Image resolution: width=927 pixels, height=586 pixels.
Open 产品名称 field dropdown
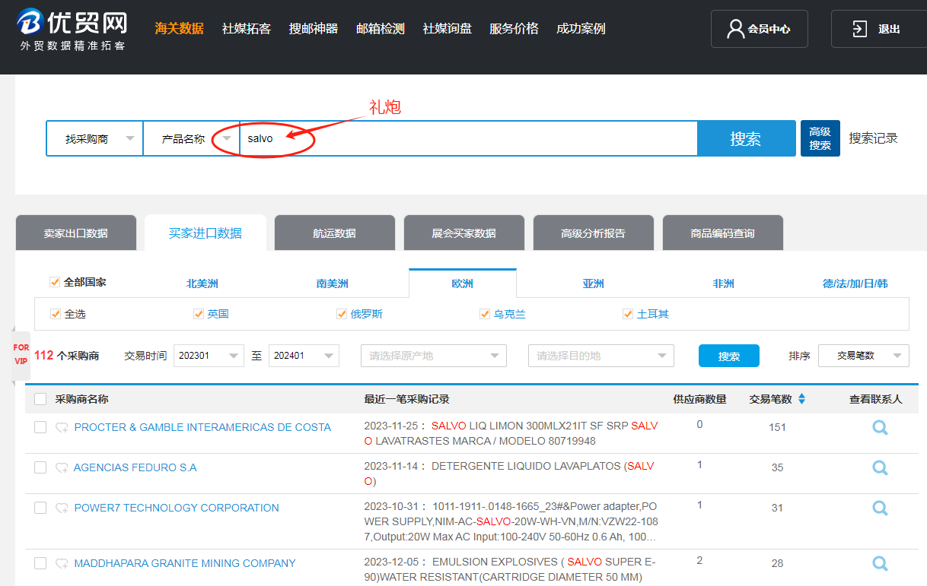192,138
